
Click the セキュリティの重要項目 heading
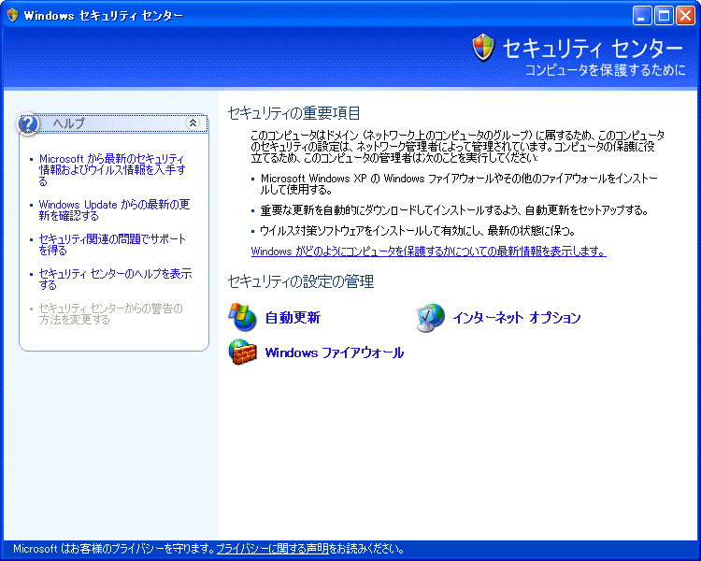[x=294, y=113]
